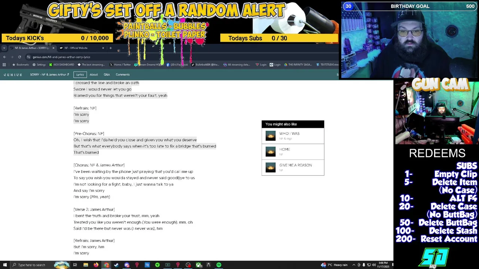Open the first Login bookmark
The height and width of the screenshot is (269, 479).
261,65
